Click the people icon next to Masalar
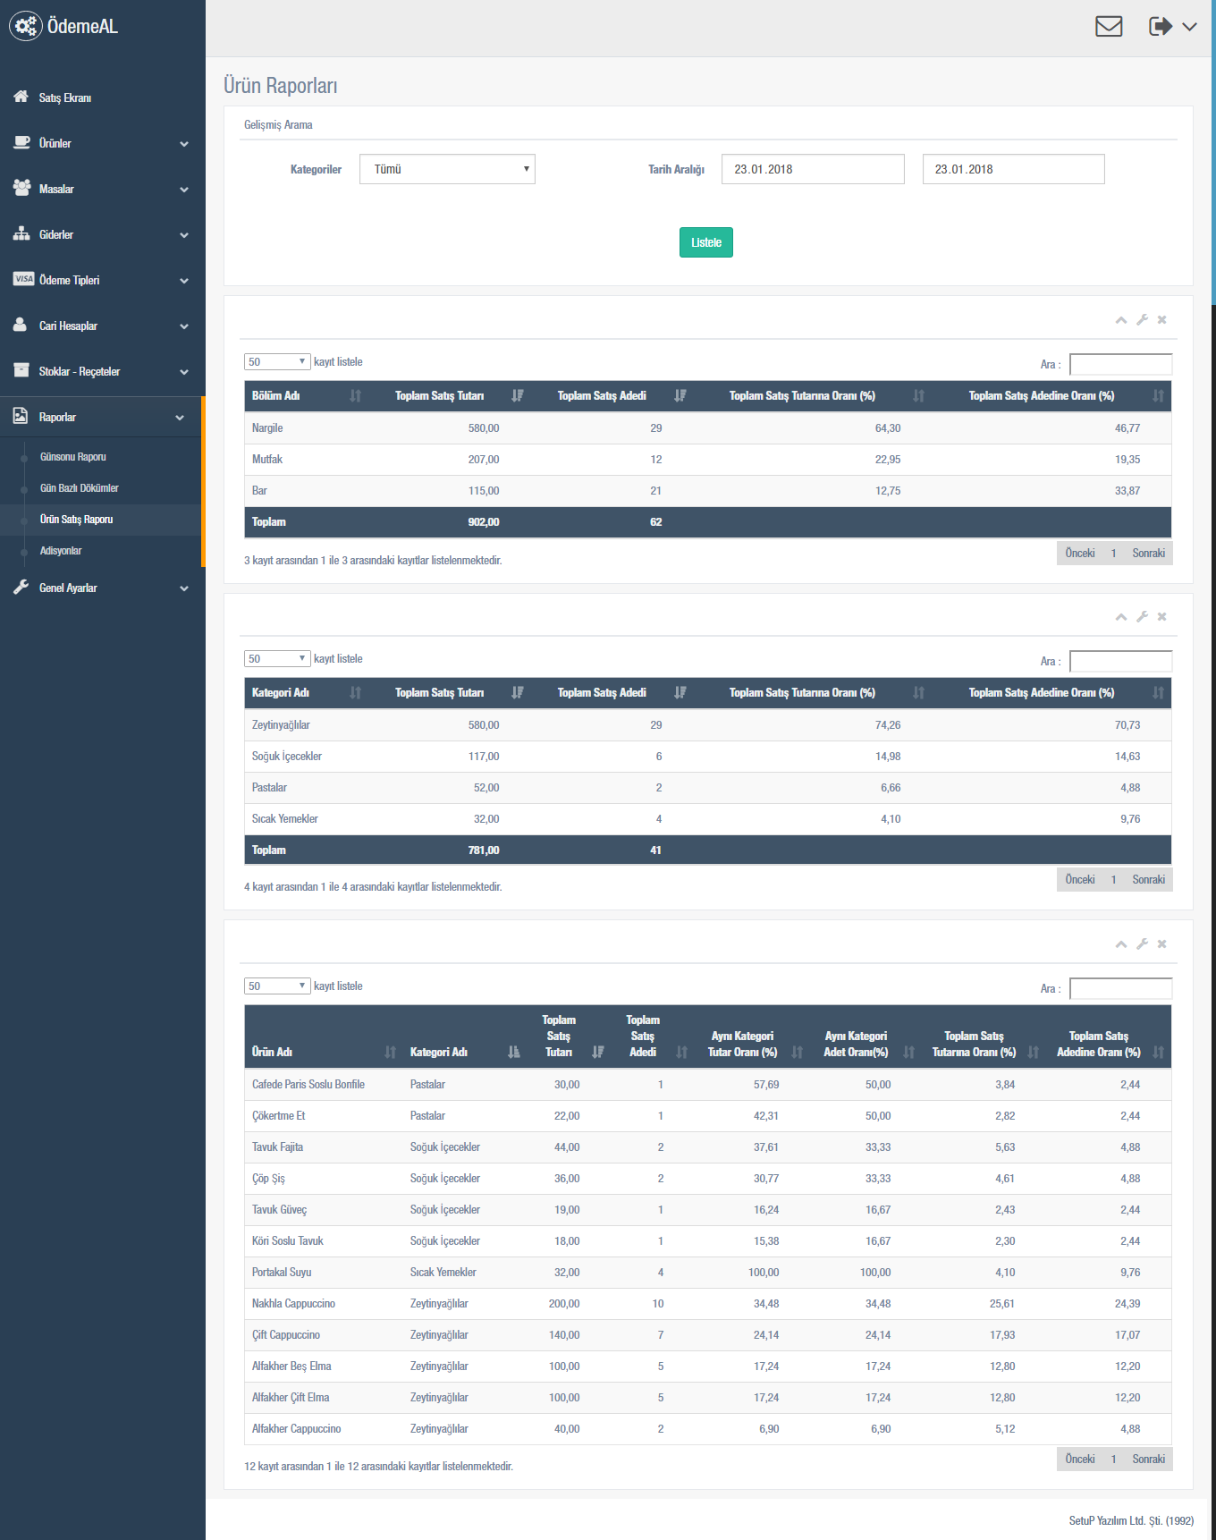Screen dimensions: 1216x1540 click(x=21, y=188)
